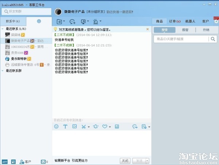Expand the 最近联系群 group
219x165 pixels.
(3, 71)
